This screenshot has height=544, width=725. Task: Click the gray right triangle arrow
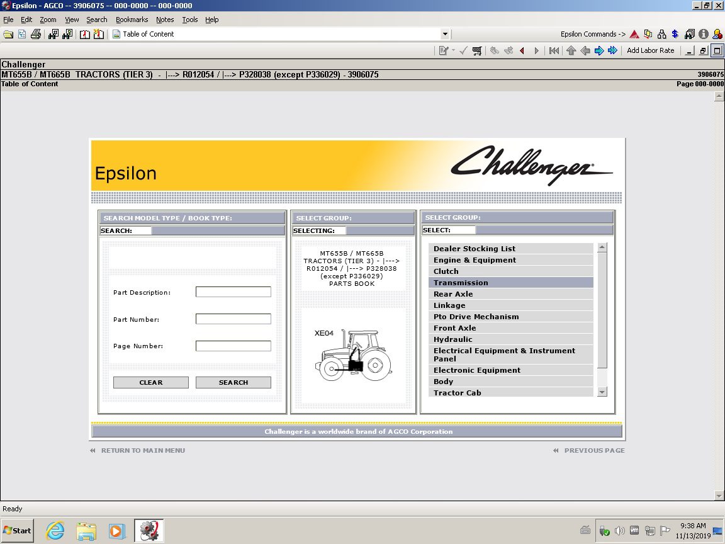(x=536, y=51)
